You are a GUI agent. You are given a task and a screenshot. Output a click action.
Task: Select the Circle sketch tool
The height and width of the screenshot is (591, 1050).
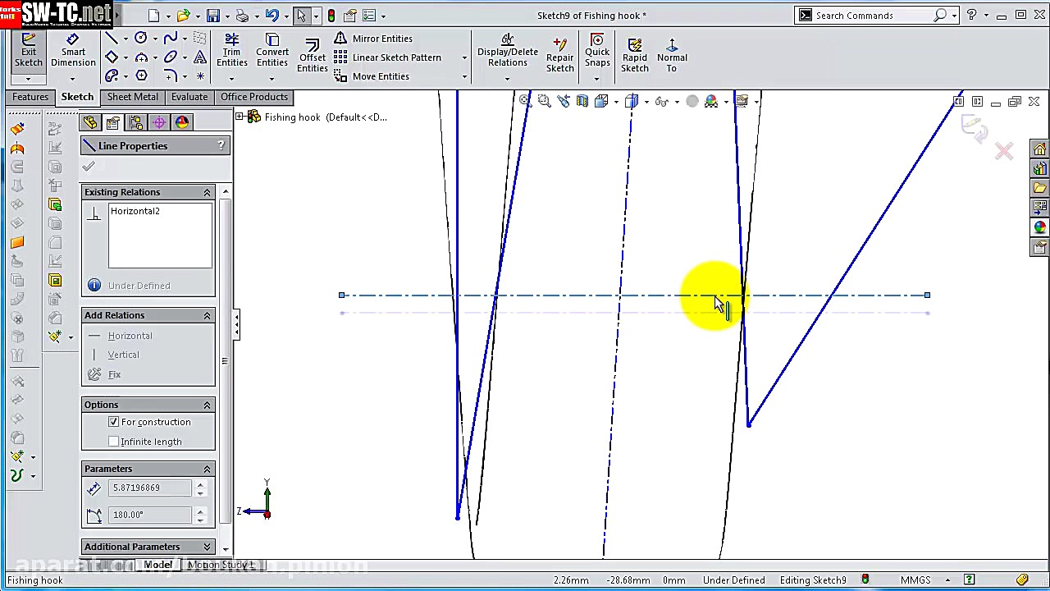coord(139,37)
